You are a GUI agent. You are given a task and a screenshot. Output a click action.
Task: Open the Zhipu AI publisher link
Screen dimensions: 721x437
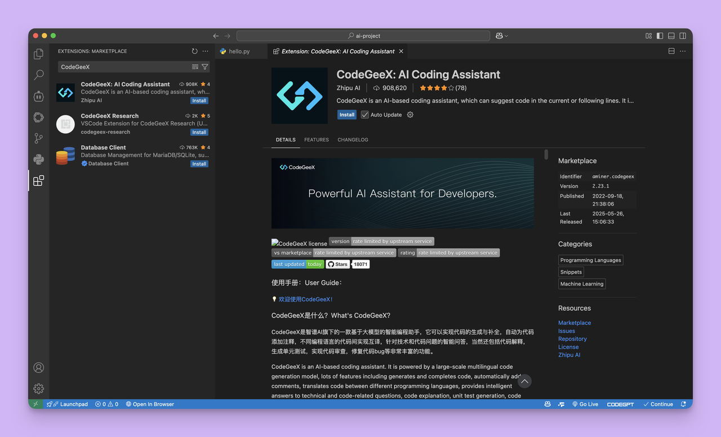(x=349, y=88)
